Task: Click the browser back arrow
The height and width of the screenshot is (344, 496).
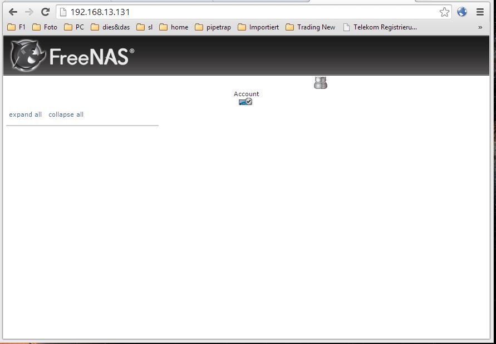Action: click(x=13, y=12)
